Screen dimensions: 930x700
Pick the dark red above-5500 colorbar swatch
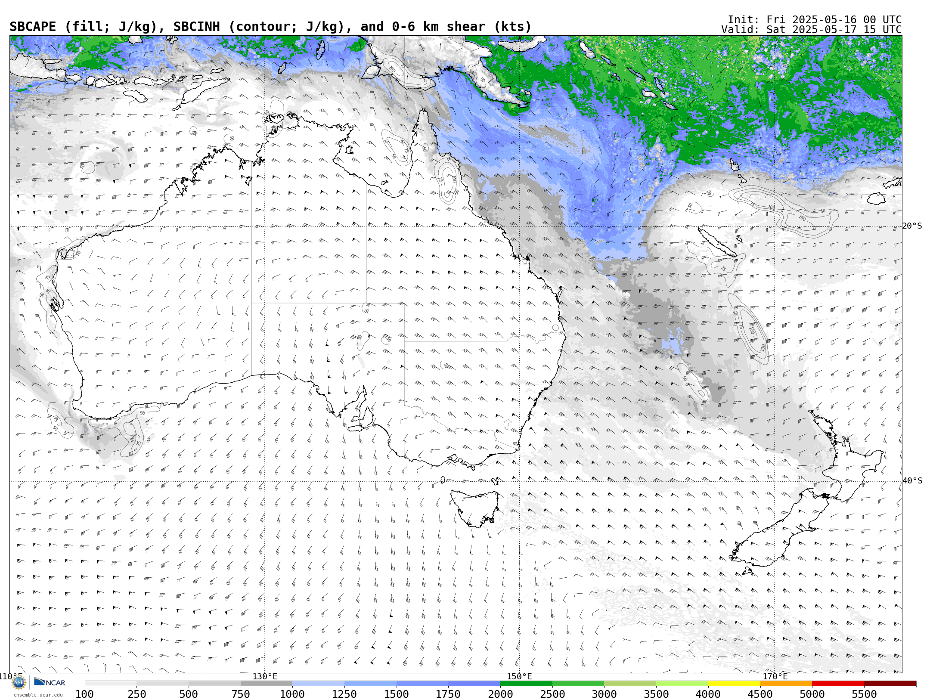tap(890, 684)
